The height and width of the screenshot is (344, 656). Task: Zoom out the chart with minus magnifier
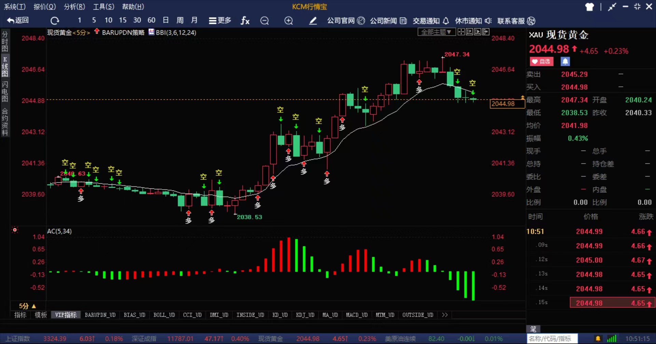point(264,21)
